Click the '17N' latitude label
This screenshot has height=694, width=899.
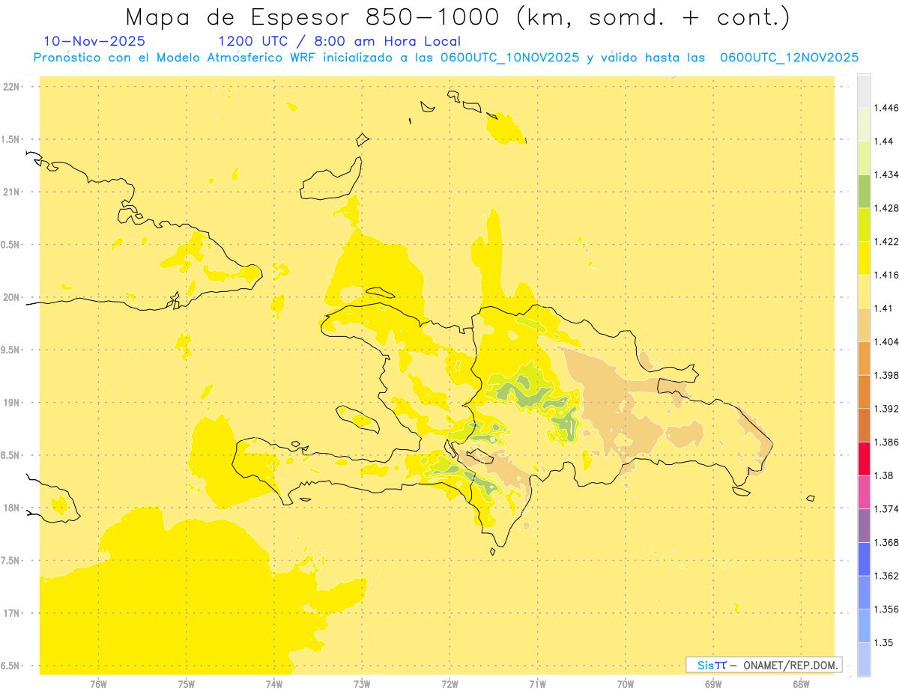click(x=10, y=613)
